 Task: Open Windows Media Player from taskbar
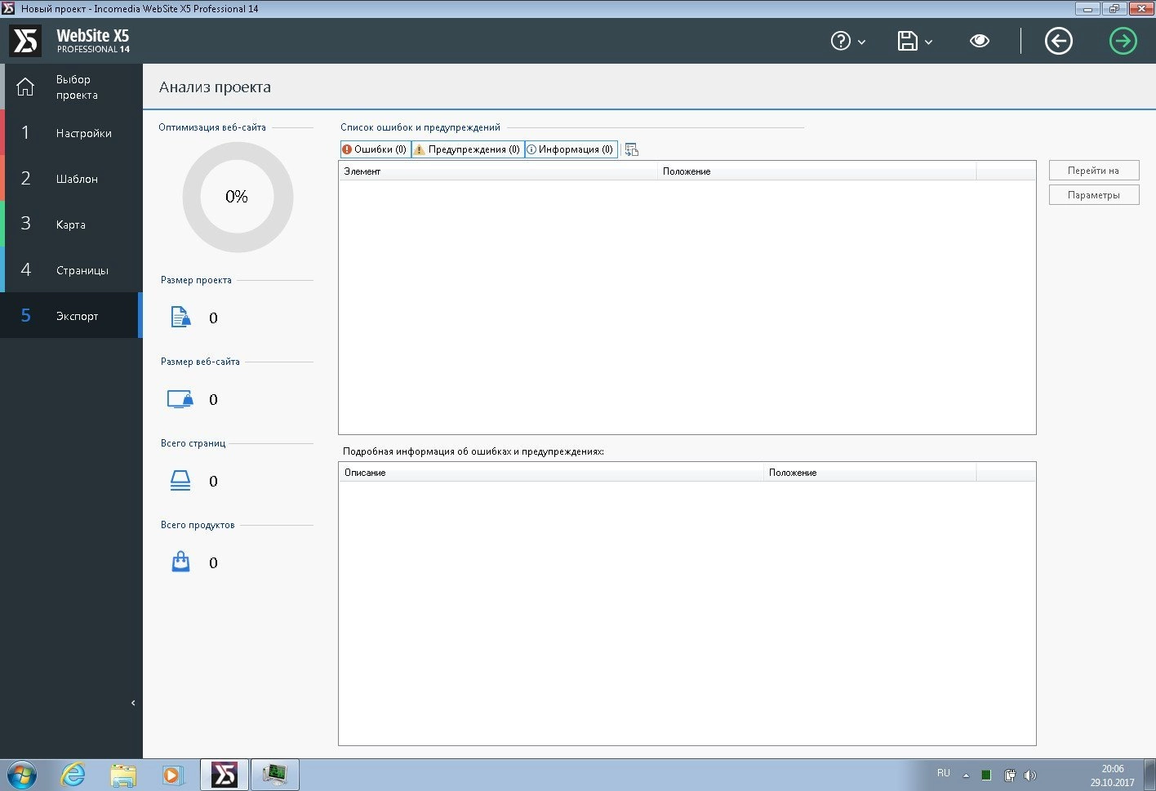(173, 775)
